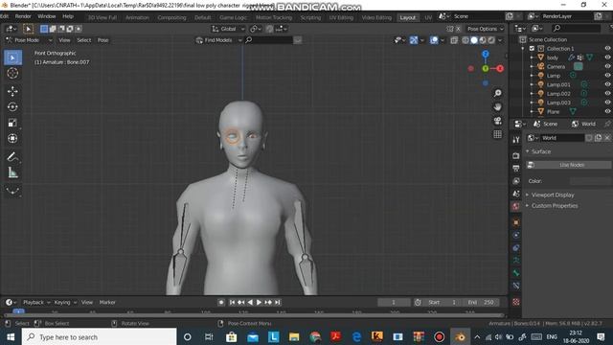Image resolution: width=613 pixels, height=345 pixels.
Task: Collapse the Surface panel
Action: point(540,151)
